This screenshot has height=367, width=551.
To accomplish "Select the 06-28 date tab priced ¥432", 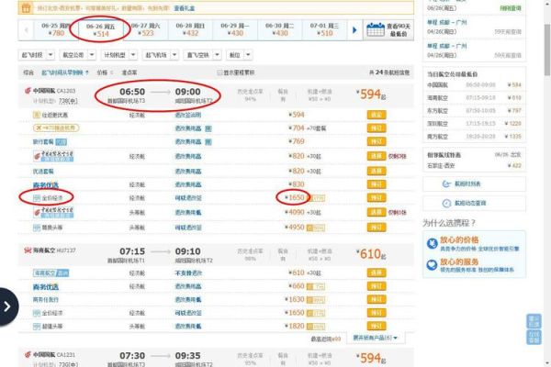I will click(190, 30).
